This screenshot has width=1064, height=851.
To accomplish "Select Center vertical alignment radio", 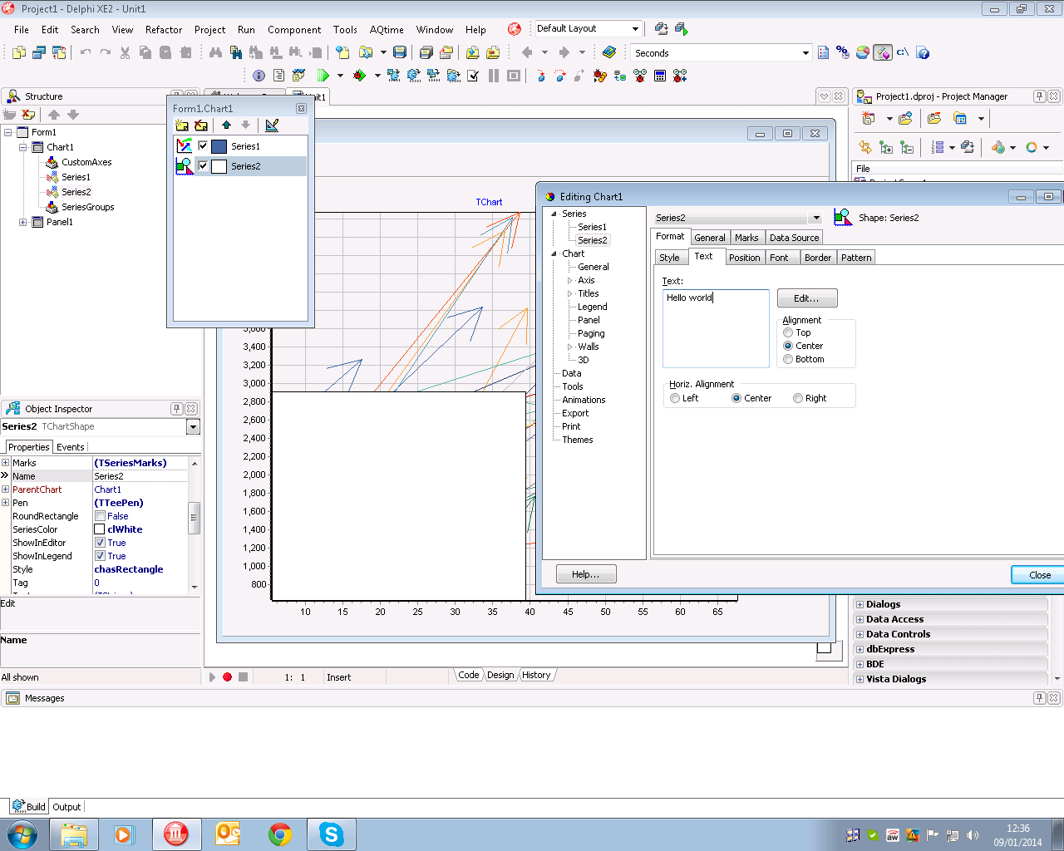I will pyautogui.click(x=788, y=346).
